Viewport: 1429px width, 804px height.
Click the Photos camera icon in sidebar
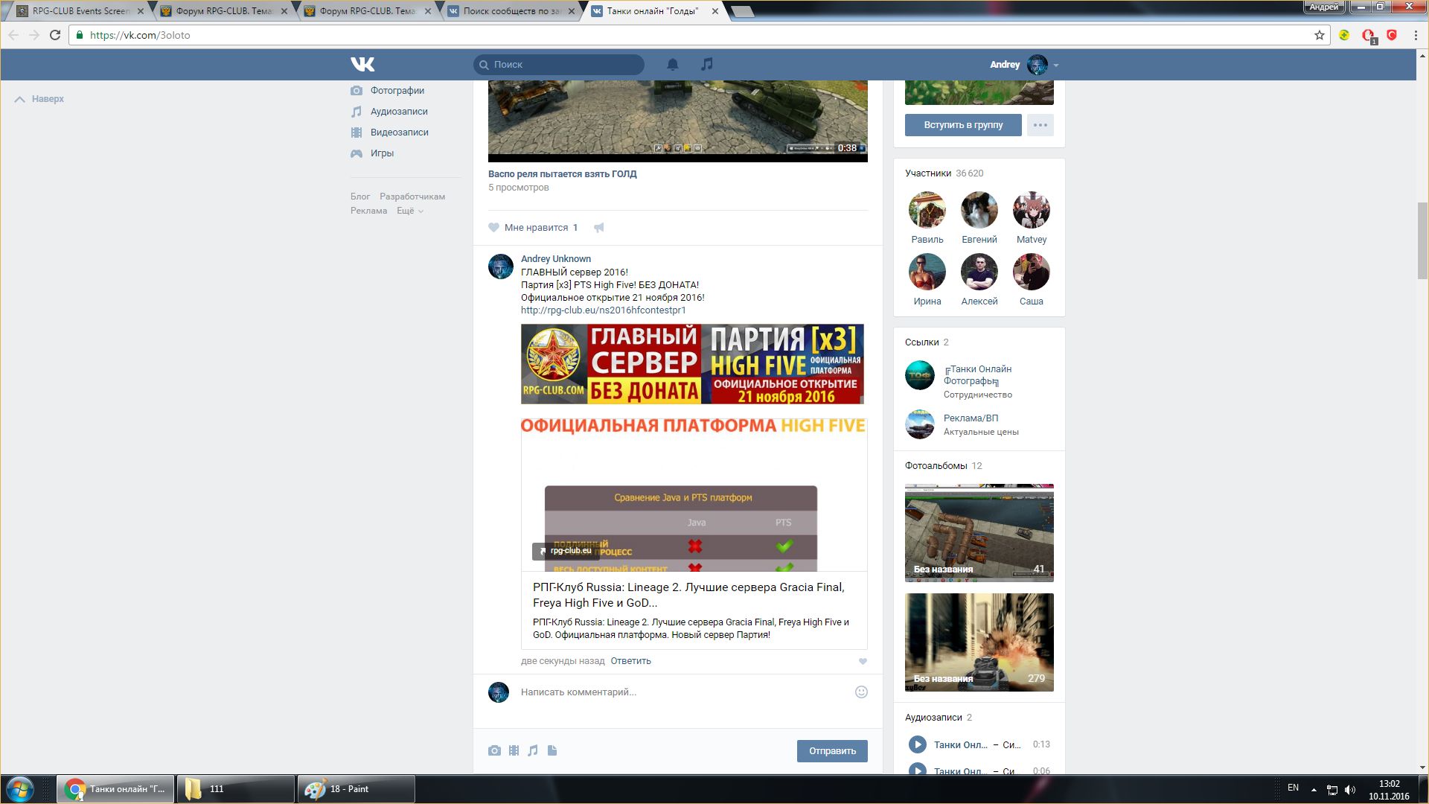(x=357, y=91)
